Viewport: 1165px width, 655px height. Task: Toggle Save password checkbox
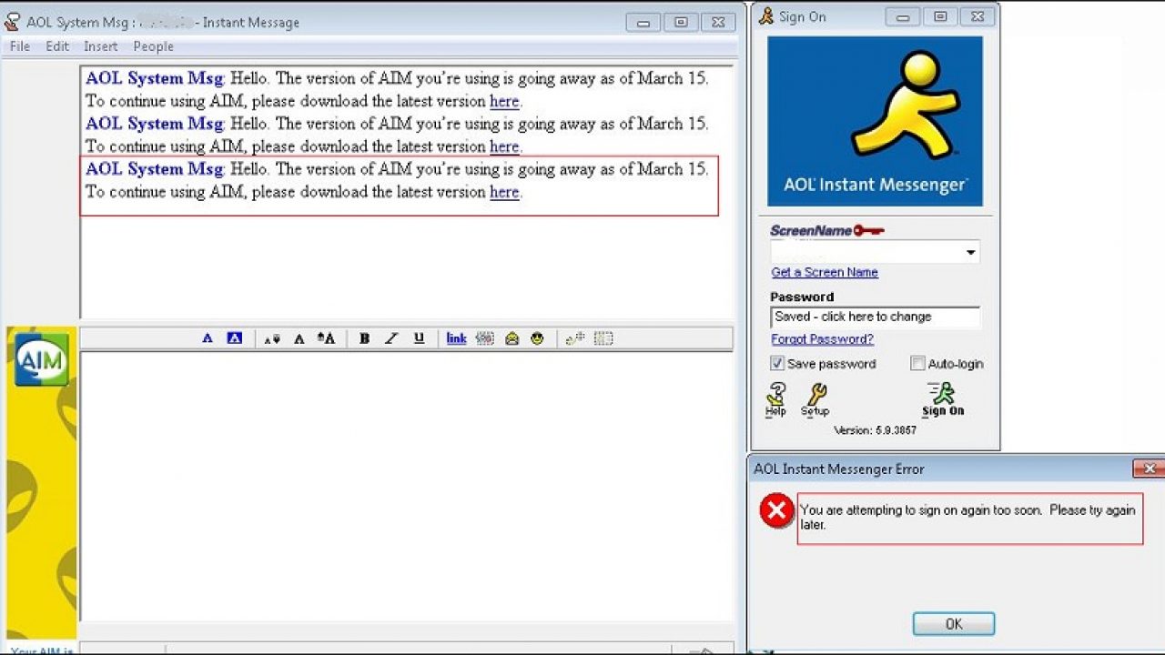[x=777, y=363]
